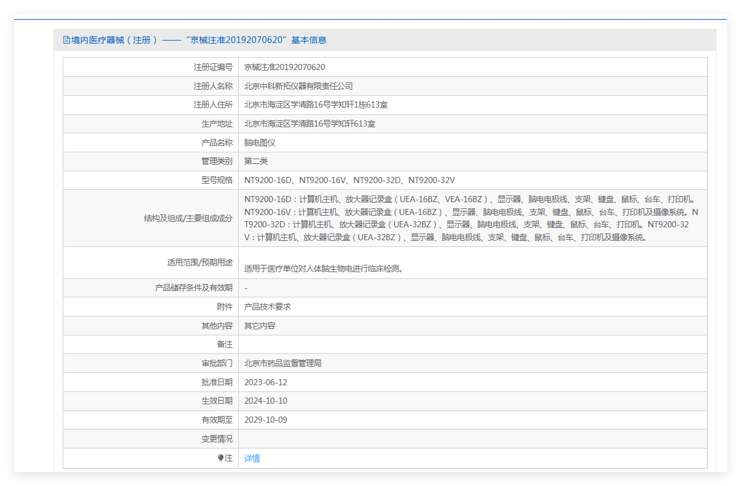
Task: Click the 批准日期 row label
Action: coord(217,382)
